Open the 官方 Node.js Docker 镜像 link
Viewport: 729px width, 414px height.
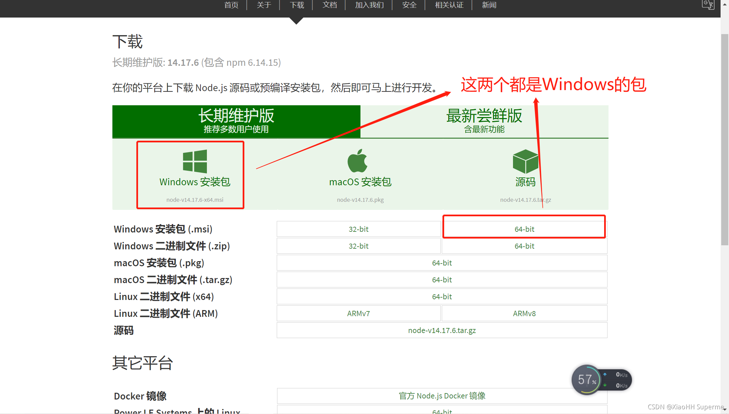click(442, 396)
